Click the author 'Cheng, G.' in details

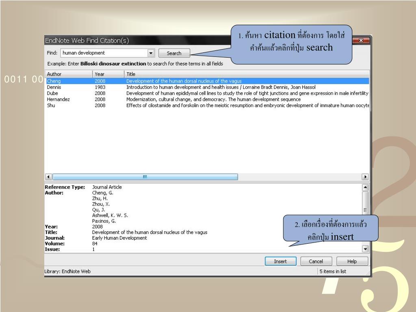(103, 193)
